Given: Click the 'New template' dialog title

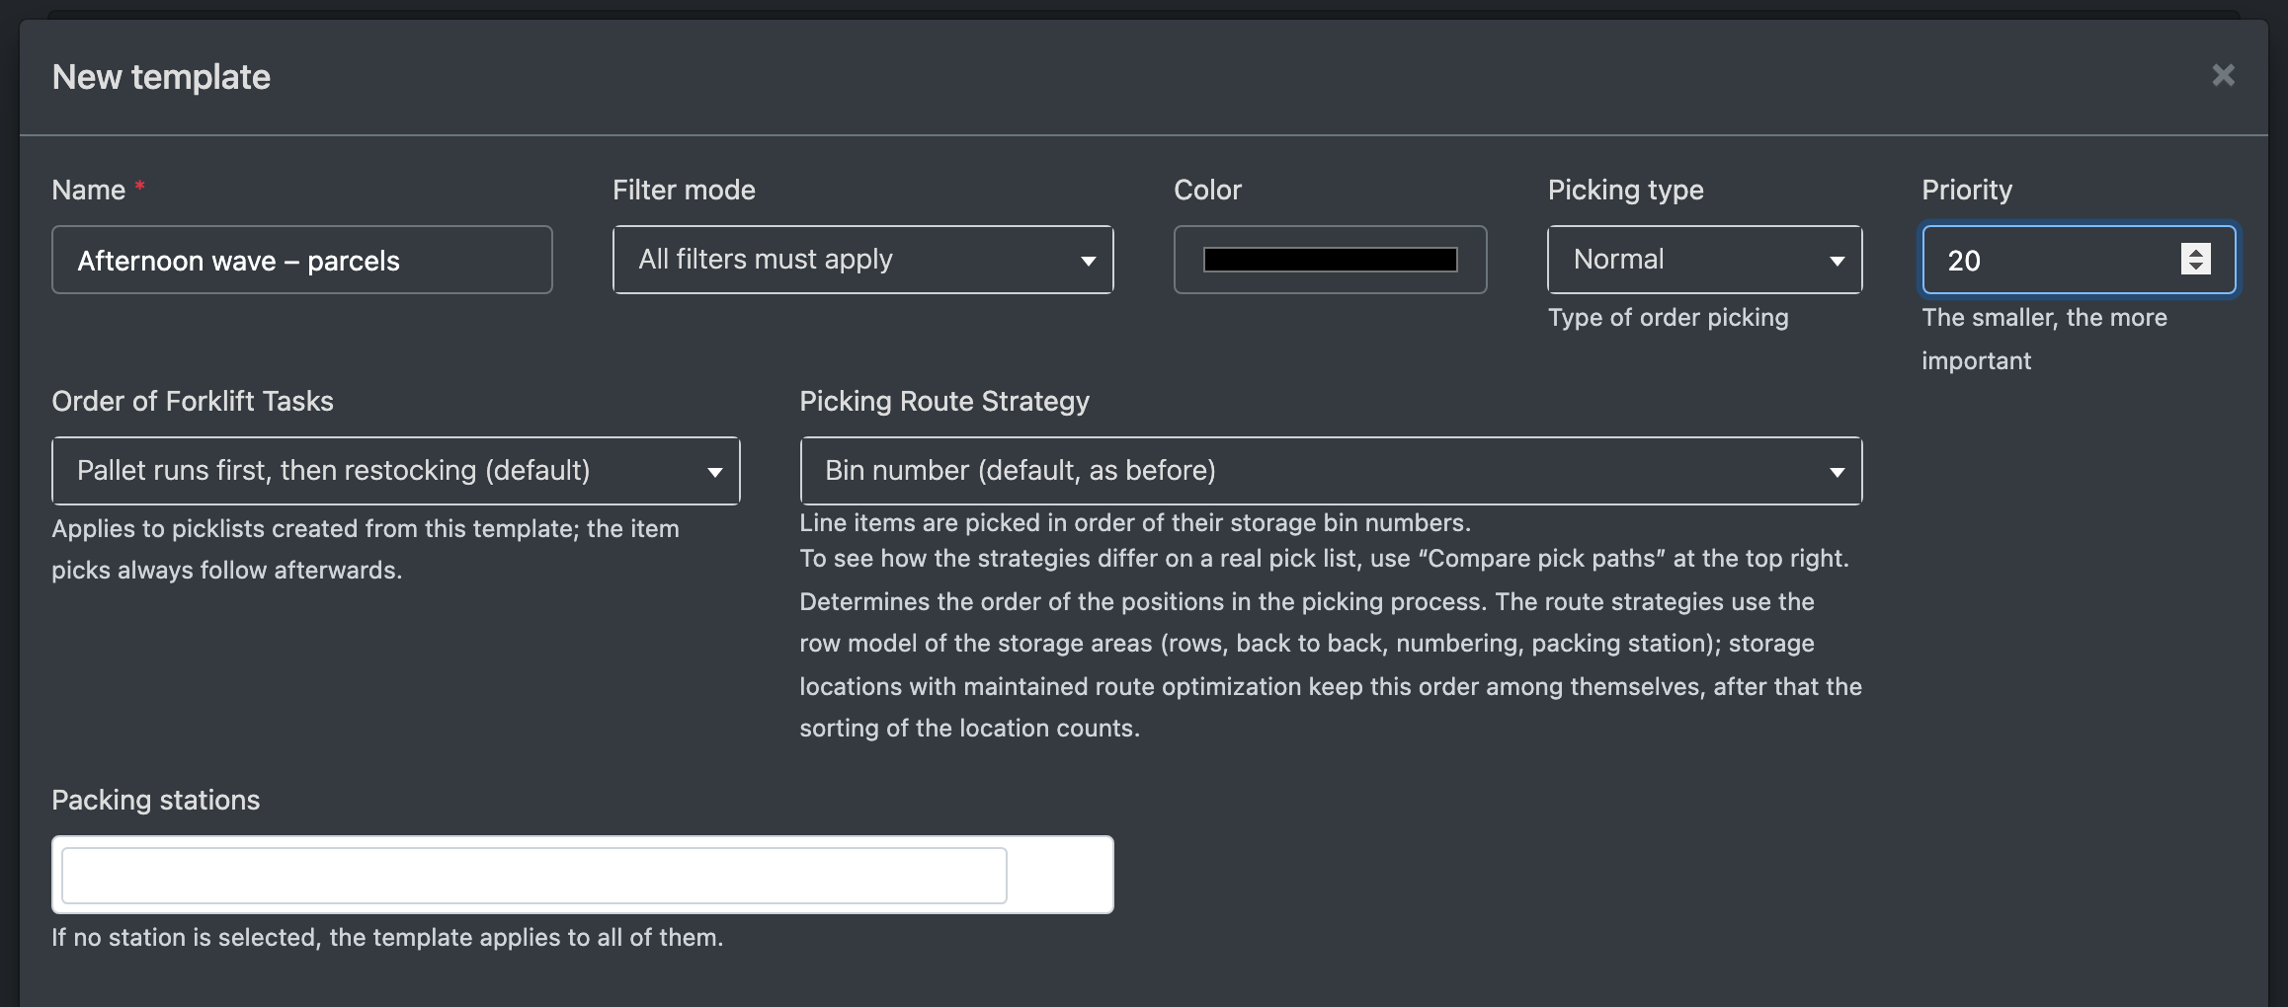Looking at the screenshot, I should point(161,77).
